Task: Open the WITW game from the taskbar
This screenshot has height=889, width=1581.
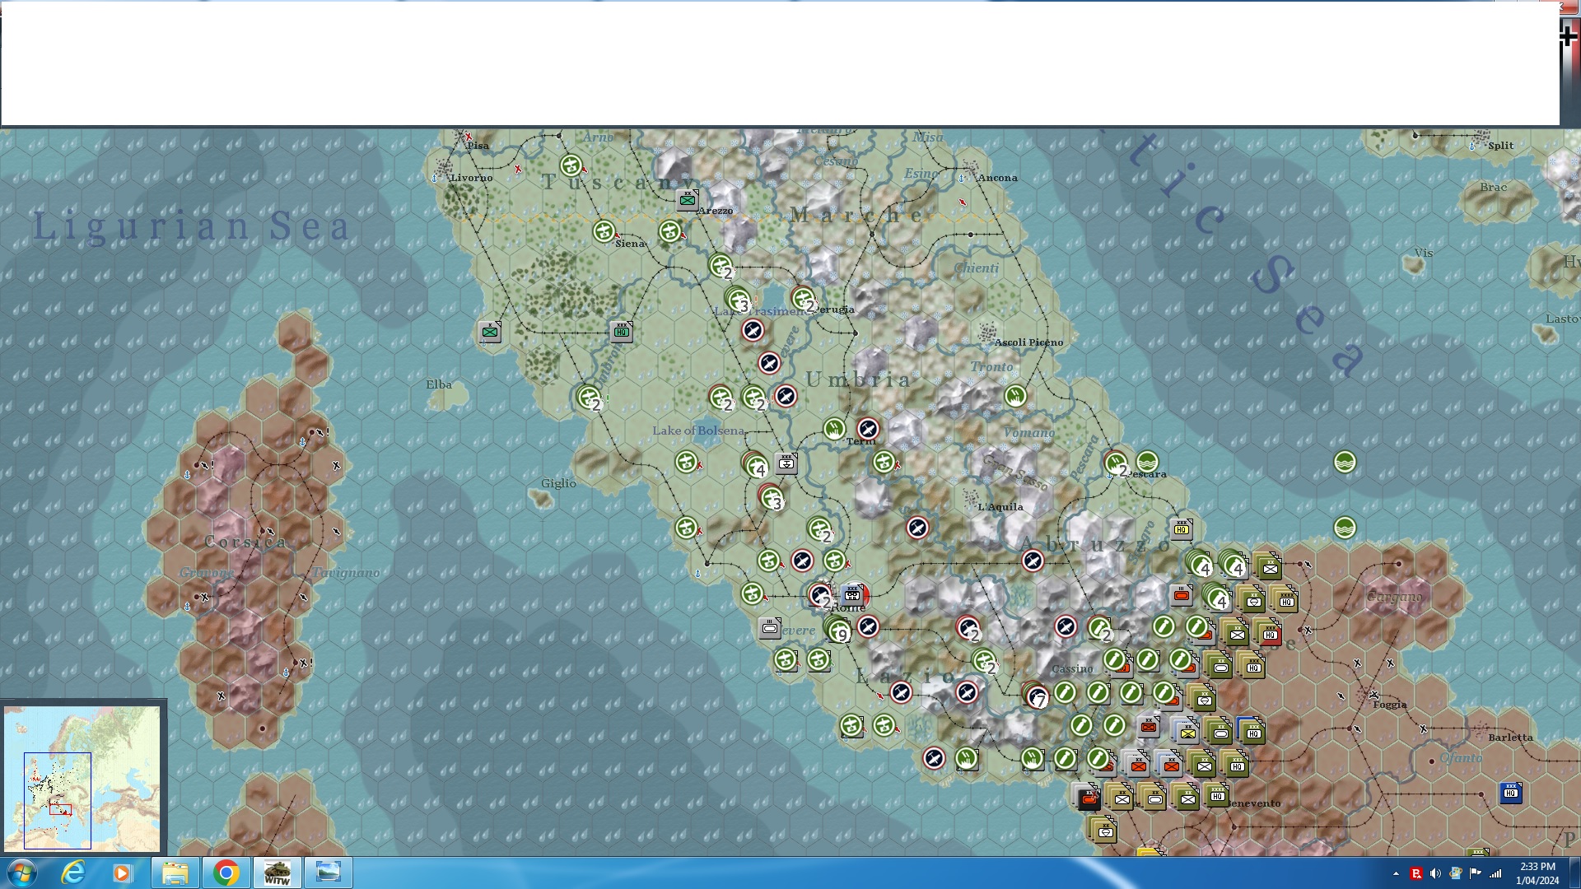Action: tap(277, 873)
